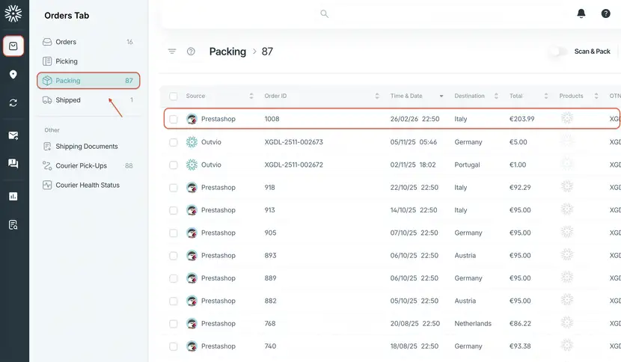Open the returns refresh-arrows section
Screen dimensions: 621x362
click(13, 103)
